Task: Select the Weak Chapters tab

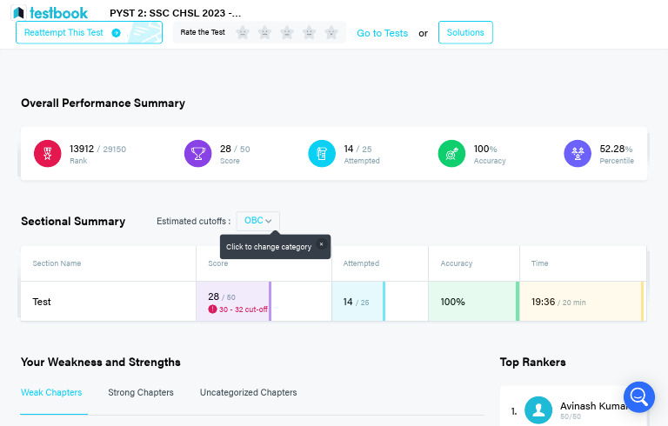Action: 51,392
